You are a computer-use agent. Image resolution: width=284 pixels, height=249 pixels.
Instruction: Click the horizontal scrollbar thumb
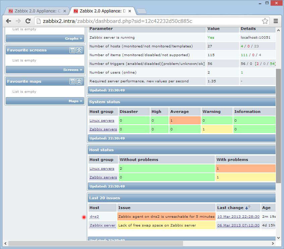pos(96,244)
